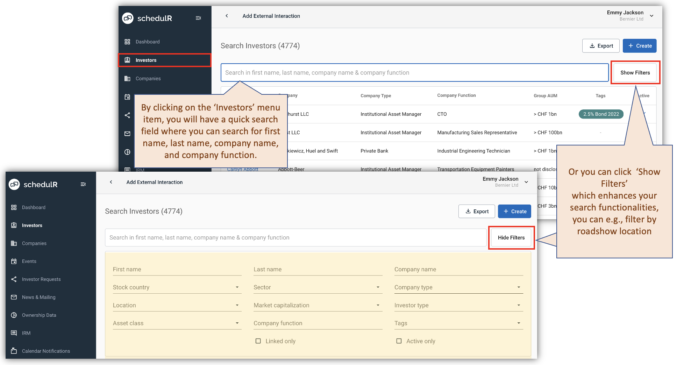The height and width of the screenshot is (365, 677).
Task: Open the Dashboard panel icon
Action: (x=14, y=207)
